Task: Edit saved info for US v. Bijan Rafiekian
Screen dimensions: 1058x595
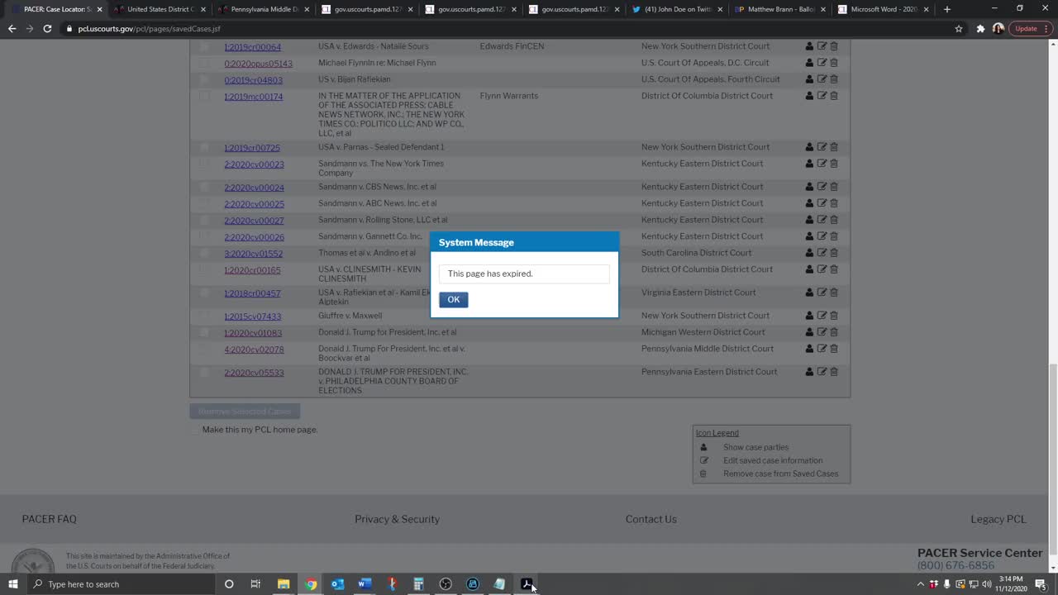Action: click(x=822, y=79)
